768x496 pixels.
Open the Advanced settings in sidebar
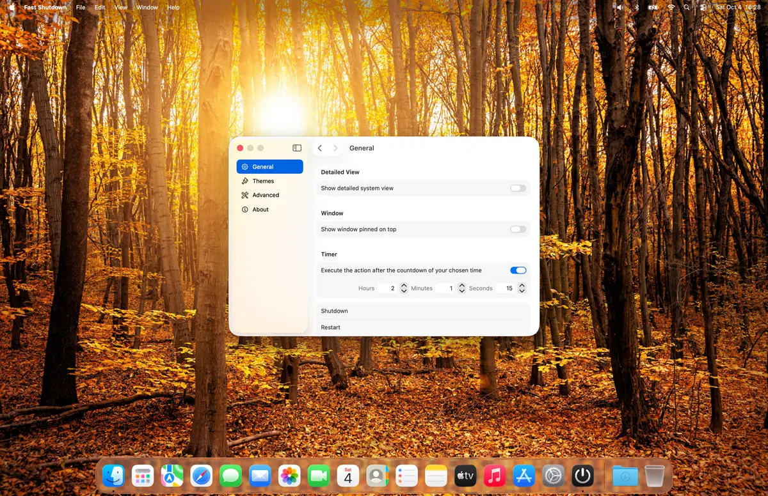tap(266, 195)
